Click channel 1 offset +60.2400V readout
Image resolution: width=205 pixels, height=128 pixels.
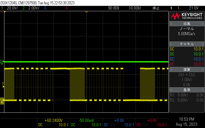click(x=53, y=120)
